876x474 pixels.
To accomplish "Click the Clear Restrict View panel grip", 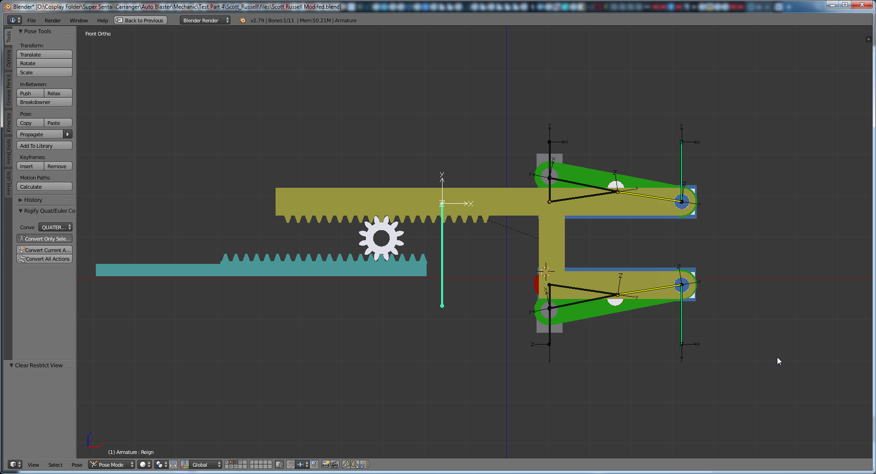I will (69, 366).
